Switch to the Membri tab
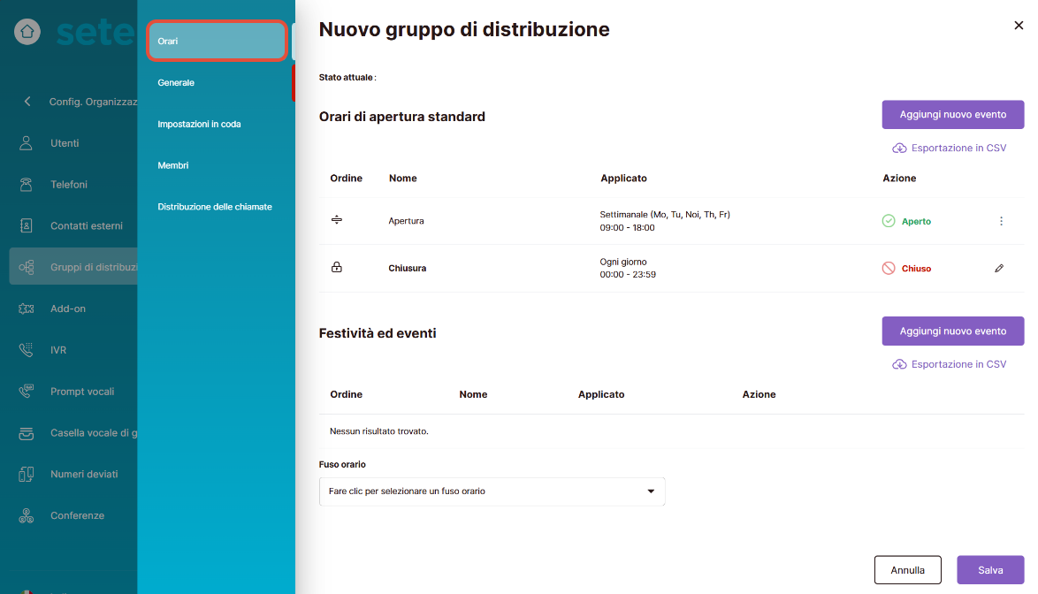Screen dimensions: 1038x594 pyautogui.click(x=172, y=165)
